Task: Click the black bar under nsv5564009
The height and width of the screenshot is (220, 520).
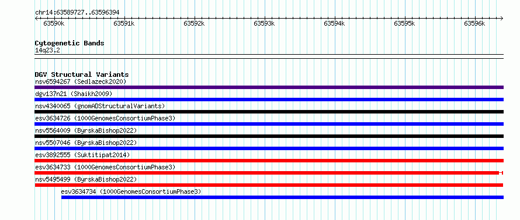Action: (x=269, y=136)
